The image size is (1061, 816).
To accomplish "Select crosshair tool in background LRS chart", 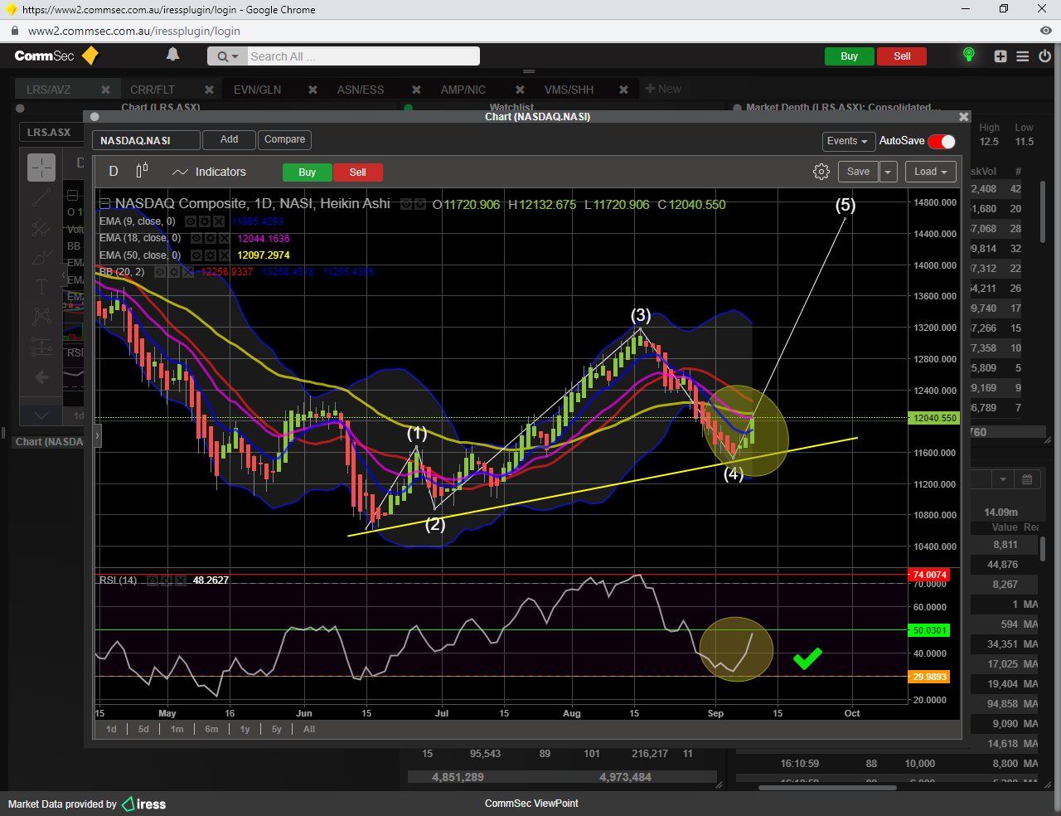I will click(x=41, y=168).
